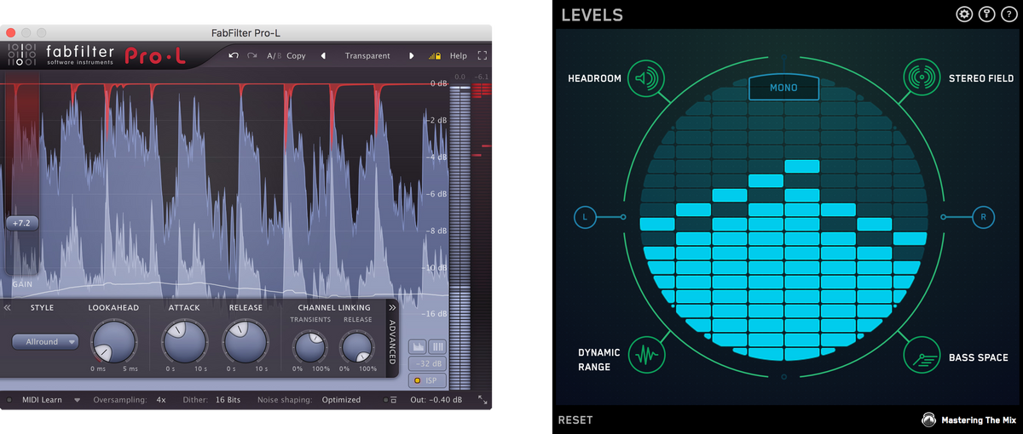
Task: Open the Stereo Field section icon
Action: point(921,78)
